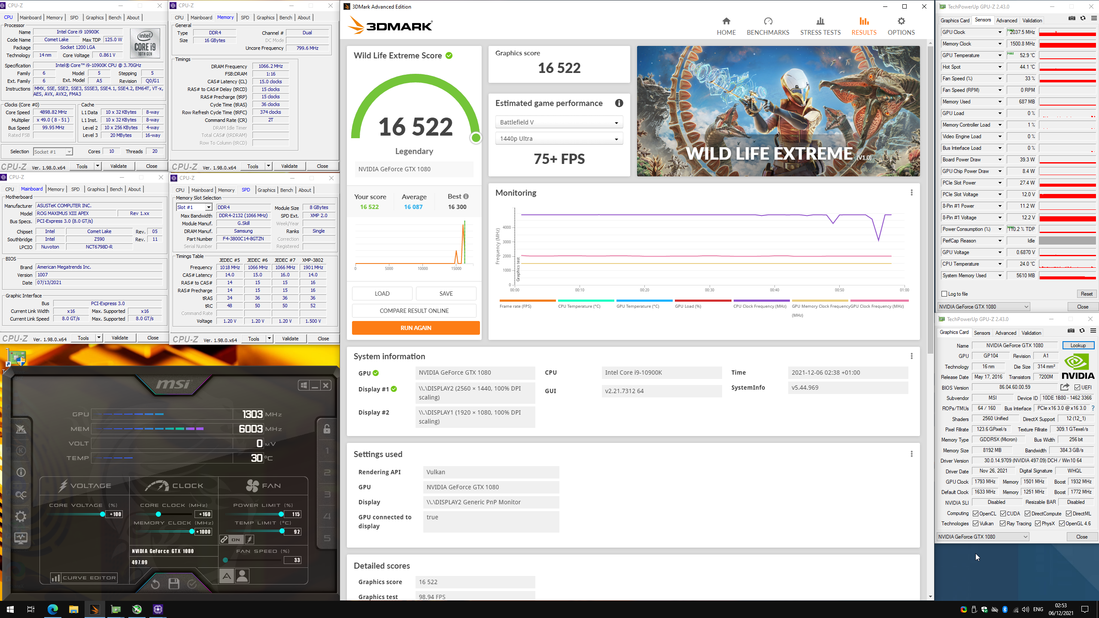Screen dimensions: 1099x618
Task: Open the Monitoring panel three-dot menu
Action: [x=911, y=193]
